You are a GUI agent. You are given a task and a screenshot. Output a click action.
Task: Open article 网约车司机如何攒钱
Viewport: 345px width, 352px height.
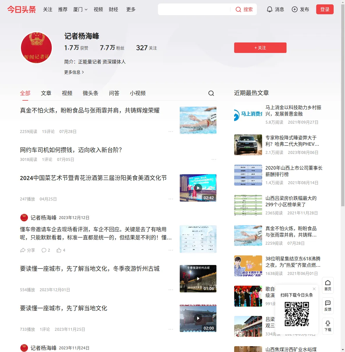[71, 150]
